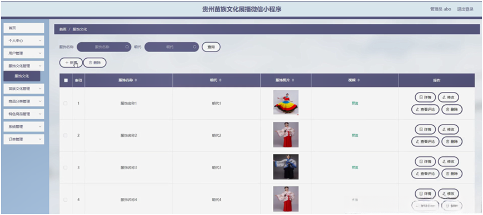Open the costume image in row 1

pyautogui.click(x=286, y=103)
